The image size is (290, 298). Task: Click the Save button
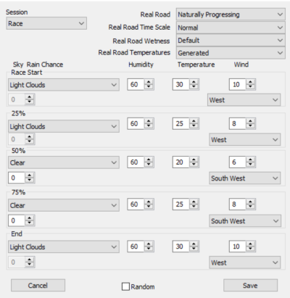pos(250,286)
